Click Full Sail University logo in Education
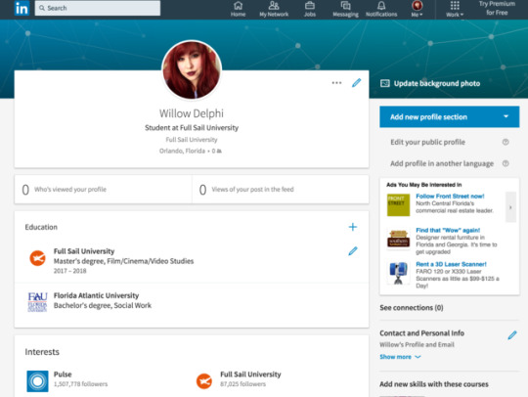The height and width of the screenshot is (397, 528). coord(37,258)
